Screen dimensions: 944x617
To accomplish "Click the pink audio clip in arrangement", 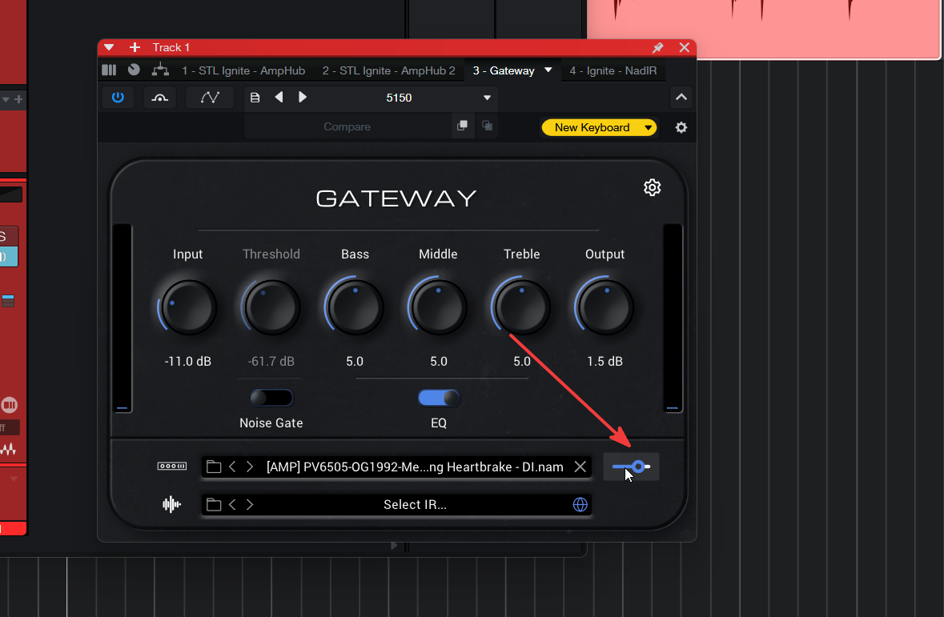I will tap(763, 28).
